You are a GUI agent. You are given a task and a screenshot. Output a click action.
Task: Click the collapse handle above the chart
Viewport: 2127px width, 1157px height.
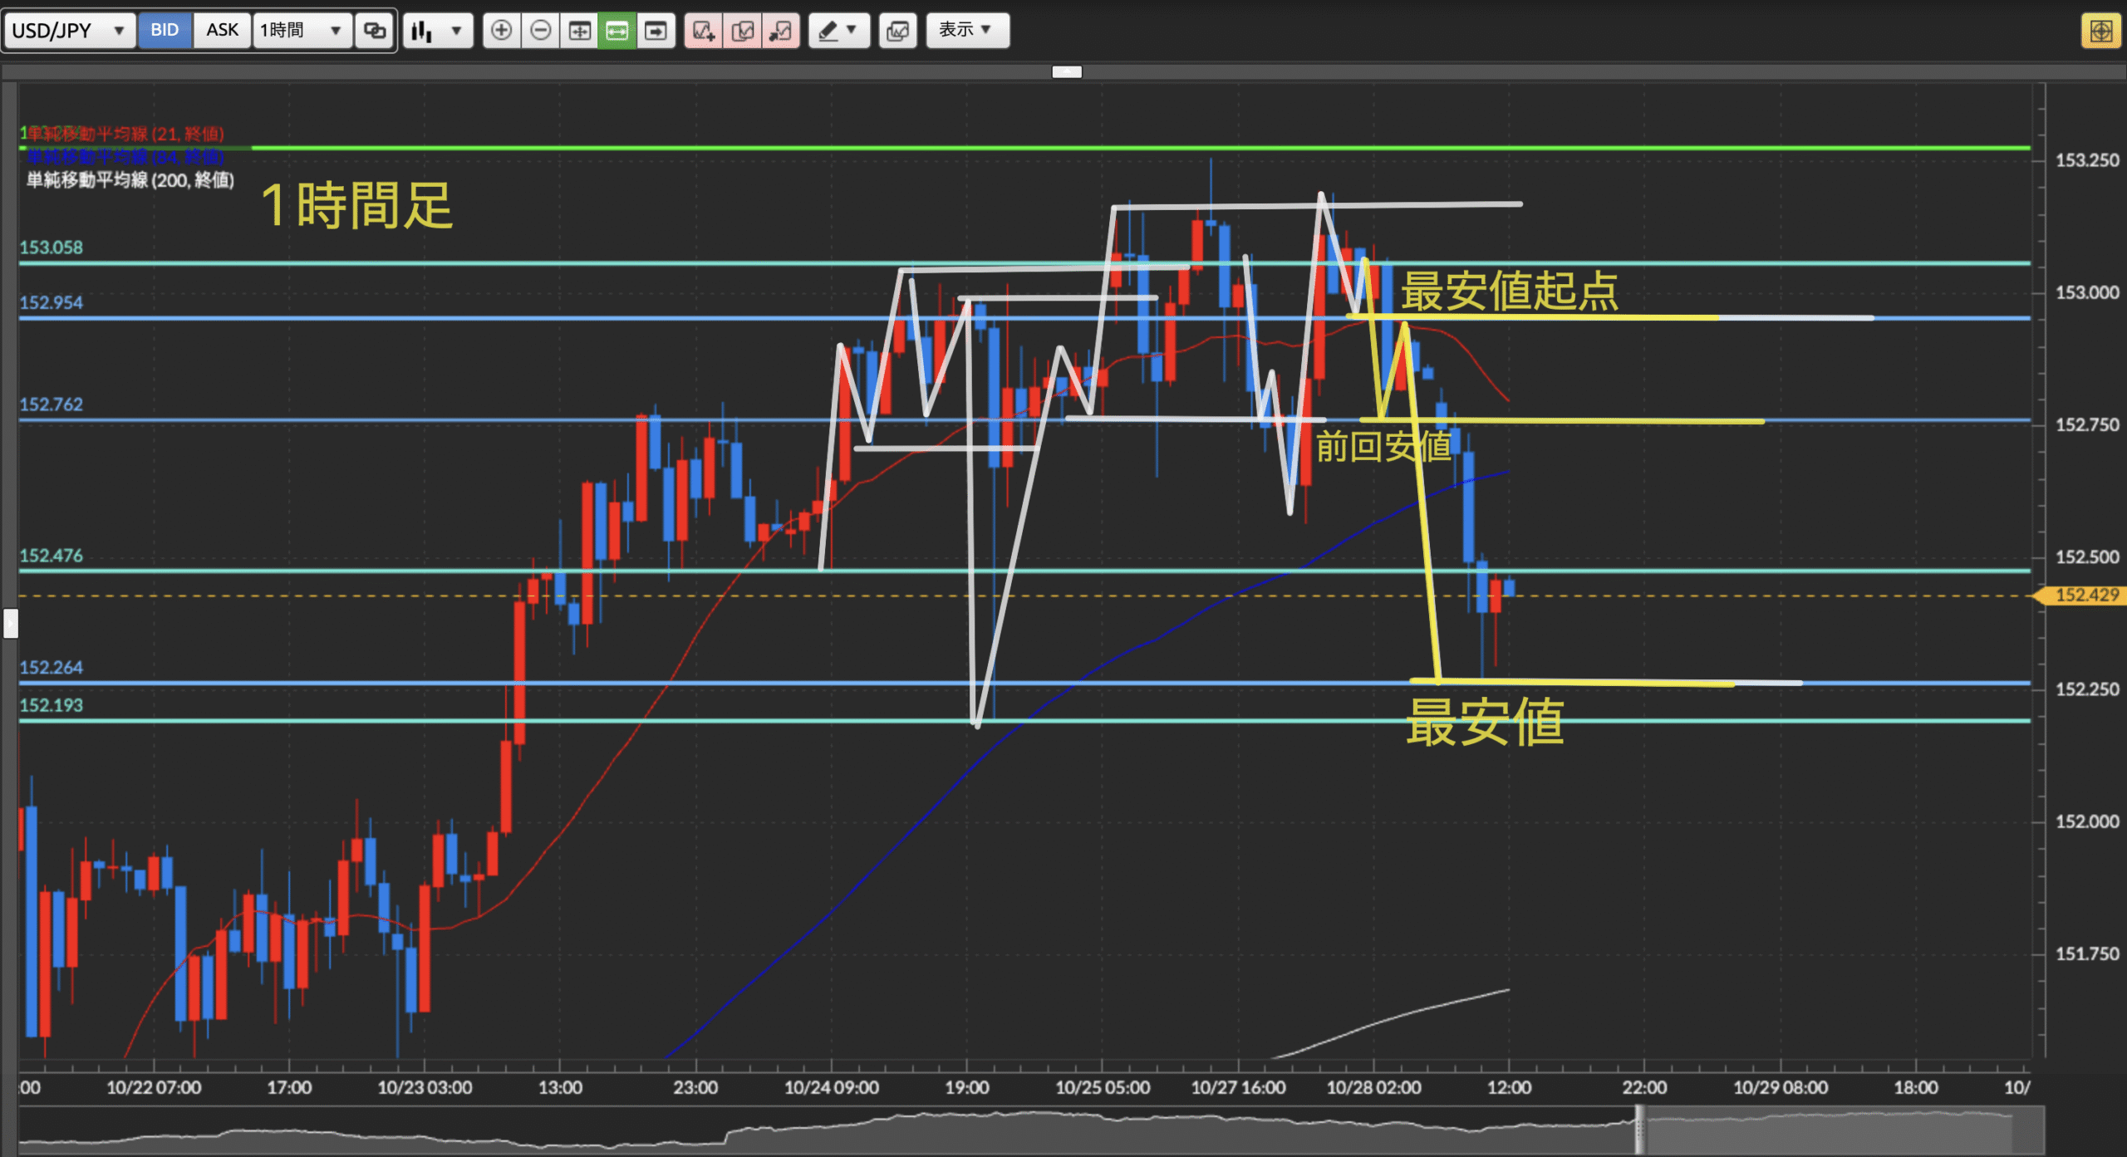click(1067, 72)
